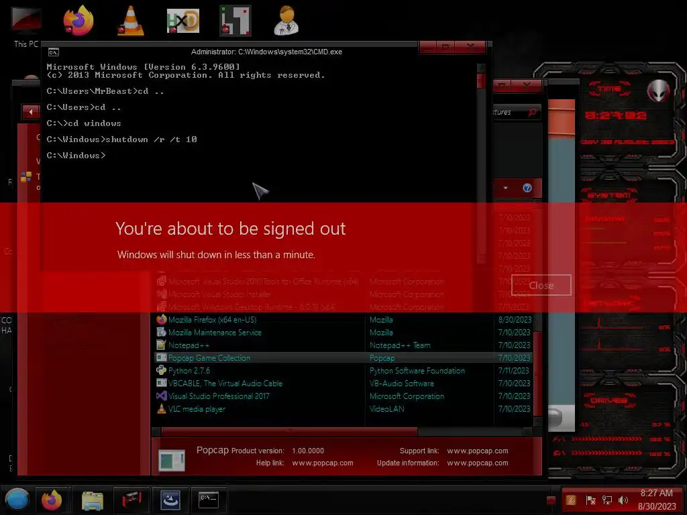Select the VLC media player entry
Image resolution: width=687 pixels, height=515 pixels.
[x=197, y=409]
